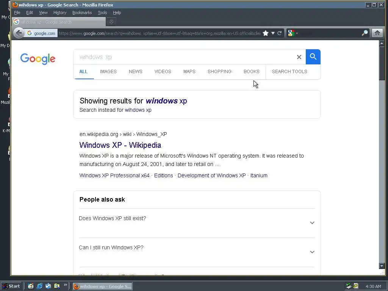The width and height of the screenshot is (388, 291).
Task: Click the page scrollbar up arrow
Action: [382, 43]
